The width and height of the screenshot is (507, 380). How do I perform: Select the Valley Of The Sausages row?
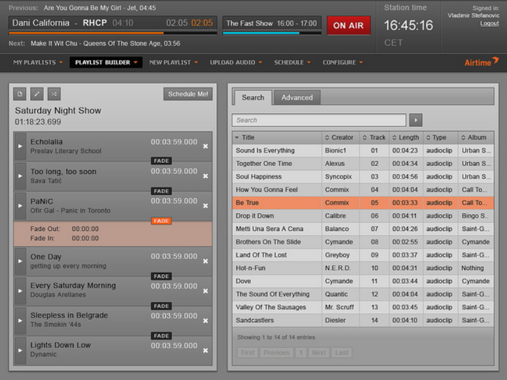pos(363,307)
